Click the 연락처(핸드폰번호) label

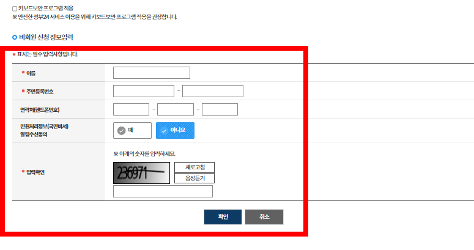[x=40, y=110]
